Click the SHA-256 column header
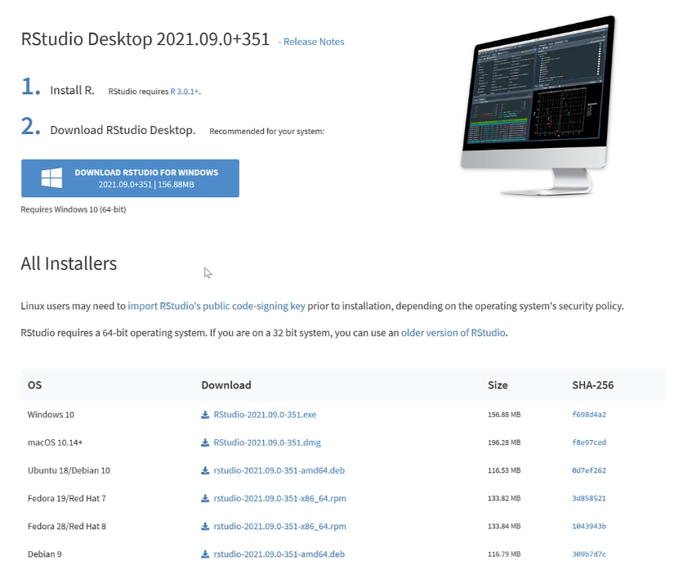674x570 pixels. pyautogui.click(x=593, y=385)
